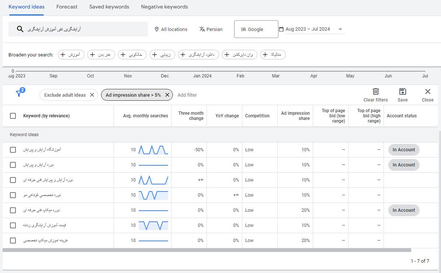
Task: Click the Exclude adult ideas filter chip
Action: (69, 95)
